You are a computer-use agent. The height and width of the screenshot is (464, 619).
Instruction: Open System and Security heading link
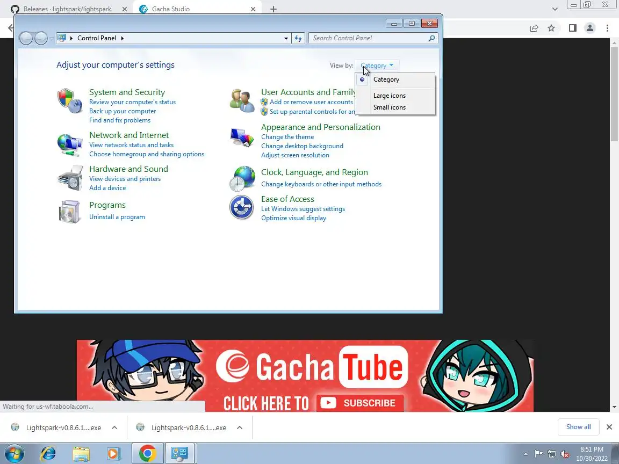[127, 92]
